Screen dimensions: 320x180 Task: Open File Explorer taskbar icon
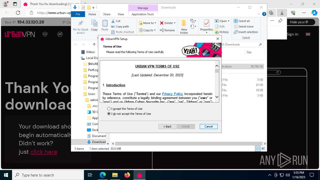click(115, 175)
